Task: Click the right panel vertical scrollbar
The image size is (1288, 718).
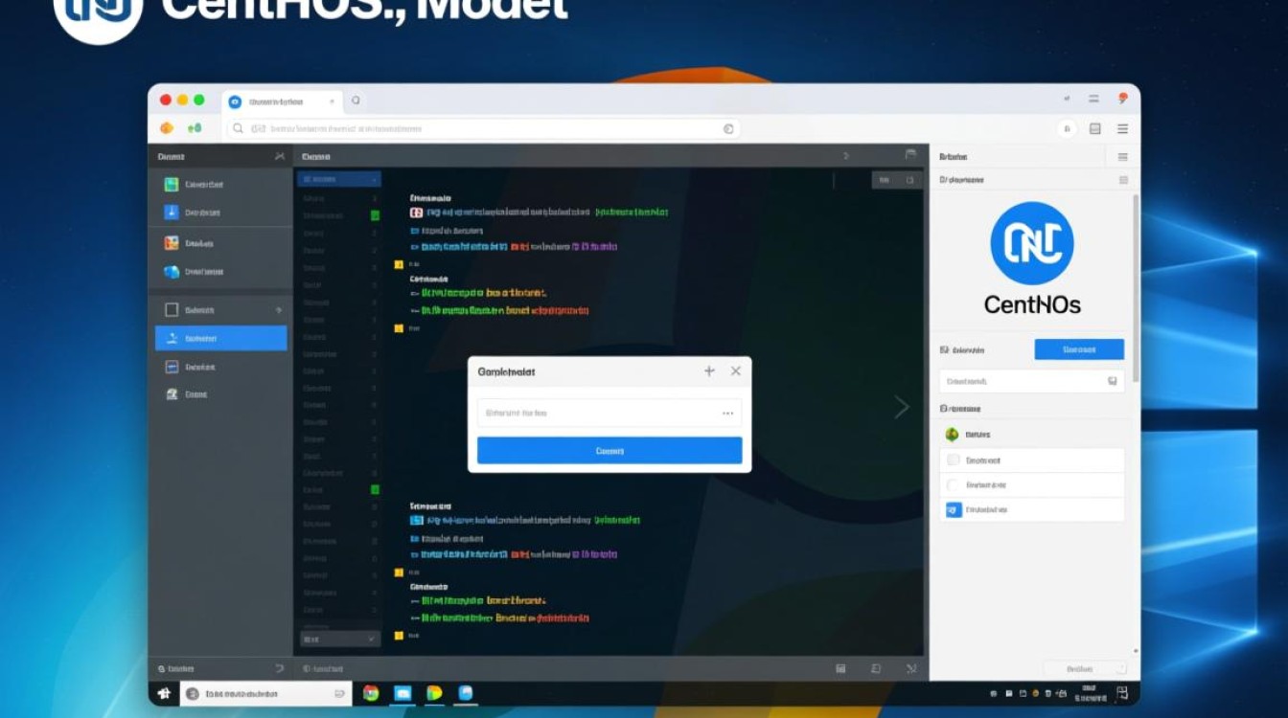Action: [x=1137, y=287]
